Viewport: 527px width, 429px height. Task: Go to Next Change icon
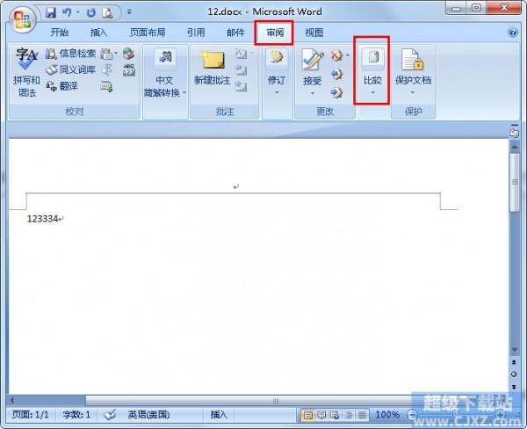tap(336, 91)
